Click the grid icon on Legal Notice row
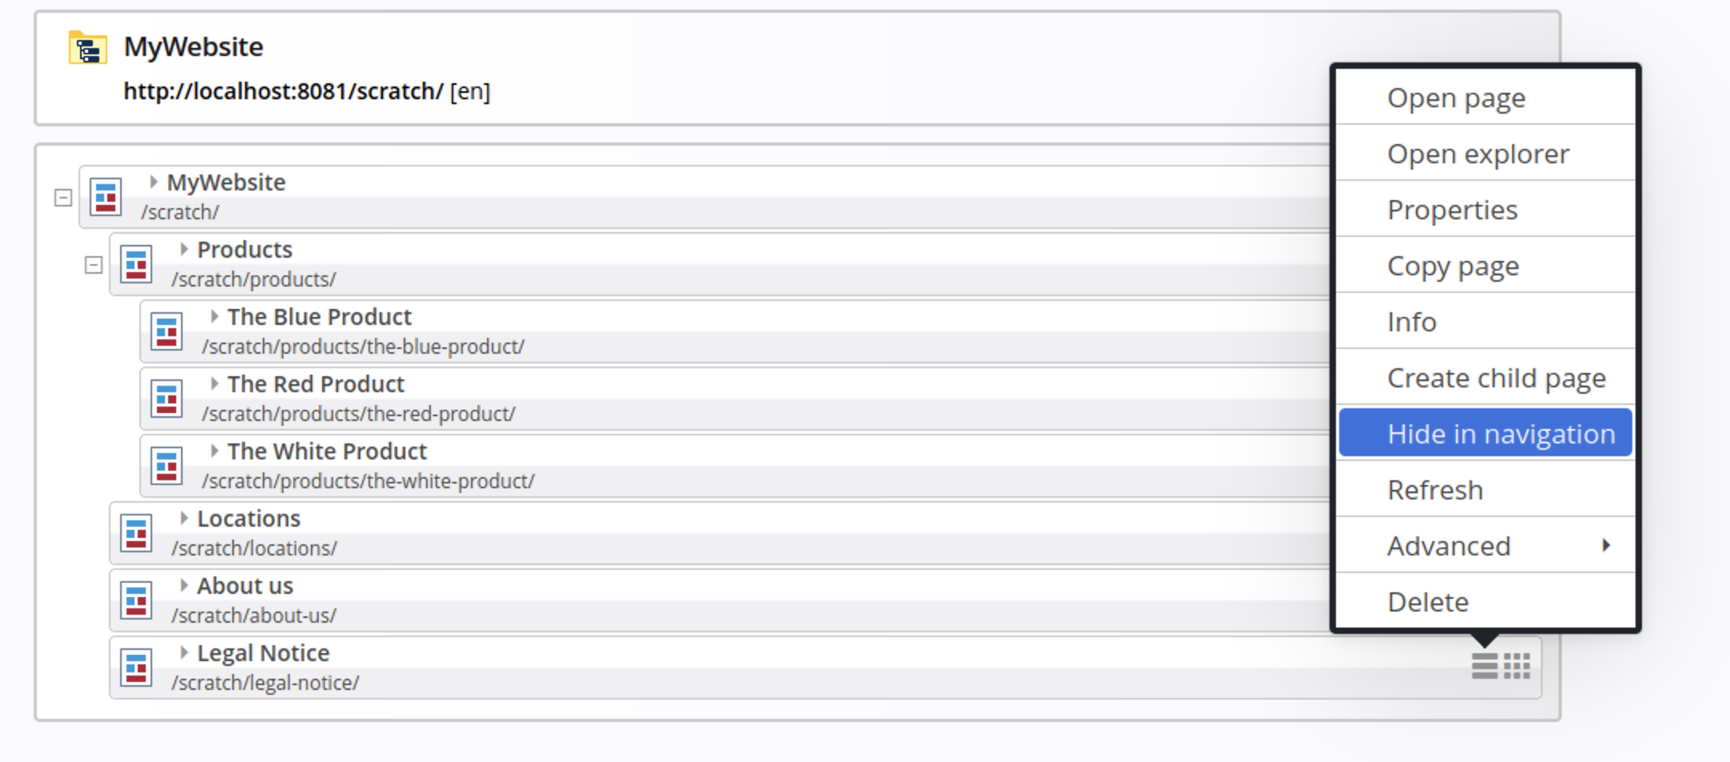 coord(1517,666)
